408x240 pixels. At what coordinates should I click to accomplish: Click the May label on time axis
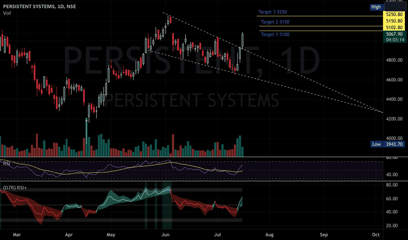click(111, 235)
